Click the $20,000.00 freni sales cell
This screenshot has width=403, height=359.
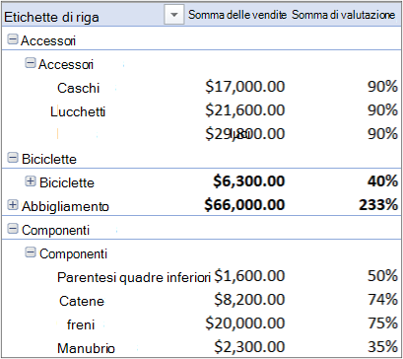(x=245, y=323)
